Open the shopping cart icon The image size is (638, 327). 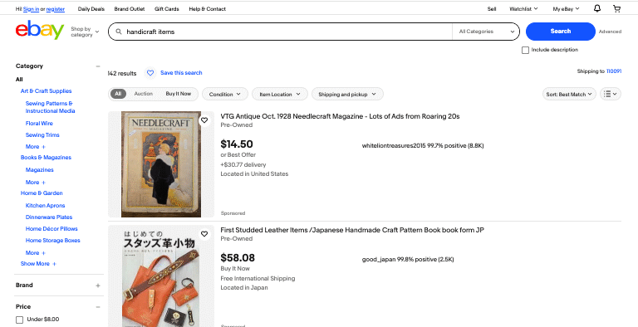click(617, 8)
